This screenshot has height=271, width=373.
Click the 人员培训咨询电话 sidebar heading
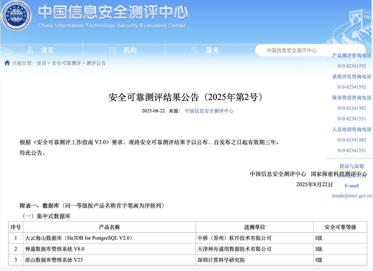(352, 129)
